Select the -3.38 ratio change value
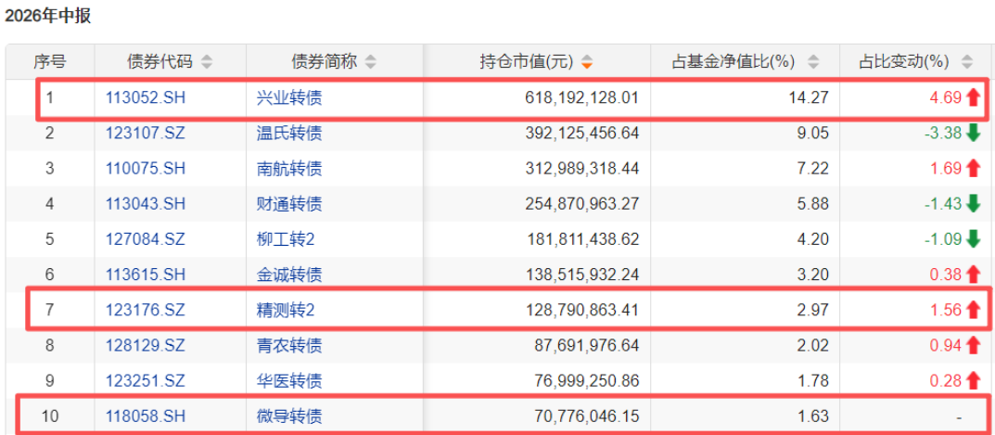This screenshot has width=995, height=435. tap(942, 134)
